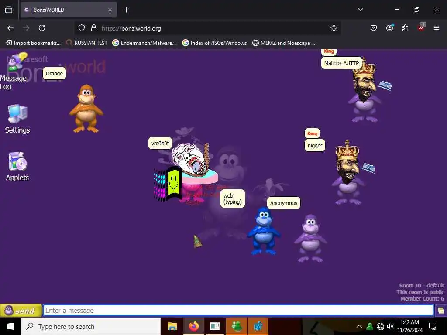
Task: Expand the list all tabs chevron
Action: coord(360,10)
